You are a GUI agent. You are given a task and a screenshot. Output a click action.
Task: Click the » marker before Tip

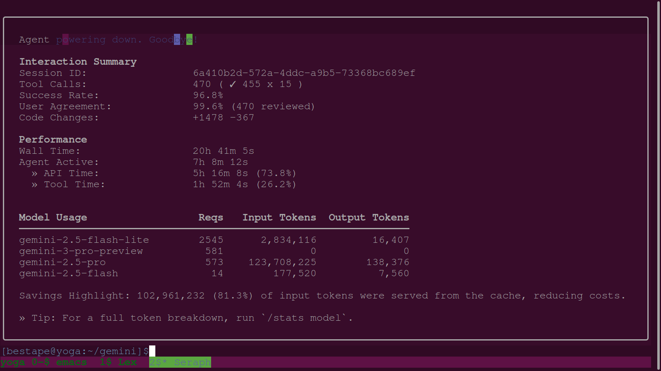(x=22, y=318)
